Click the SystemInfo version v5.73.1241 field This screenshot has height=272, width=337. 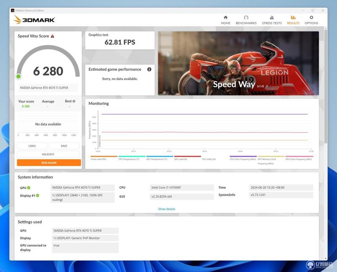click(281, 195)
